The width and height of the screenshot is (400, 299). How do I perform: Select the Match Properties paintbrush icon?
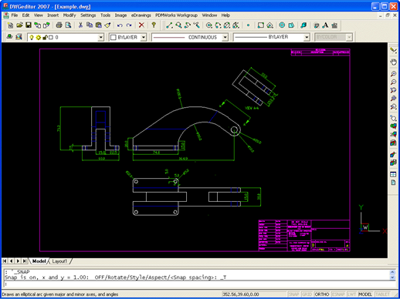107,25
